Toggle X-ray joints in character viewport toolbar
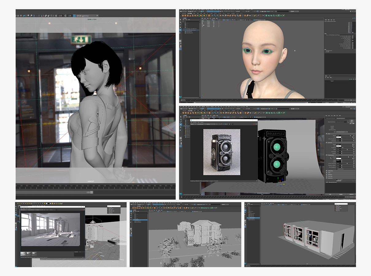This screenshot has width=371, height=276. pyautogui.click(x=52, y=16)
